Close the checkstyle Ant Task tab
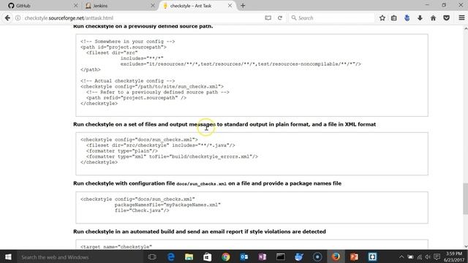The image size is (468, 263). click(x=230, y=6)
